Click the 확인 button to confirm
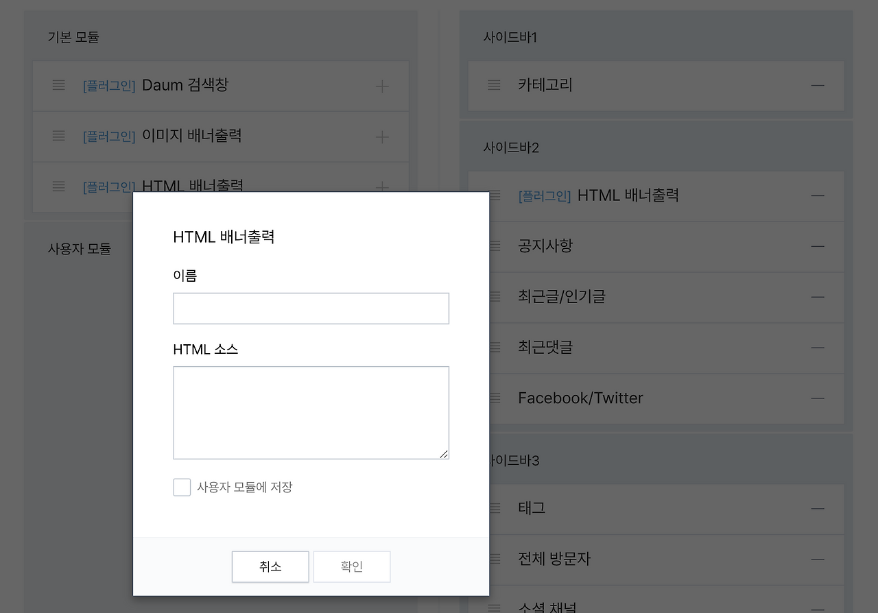 [x=351, y=566]
